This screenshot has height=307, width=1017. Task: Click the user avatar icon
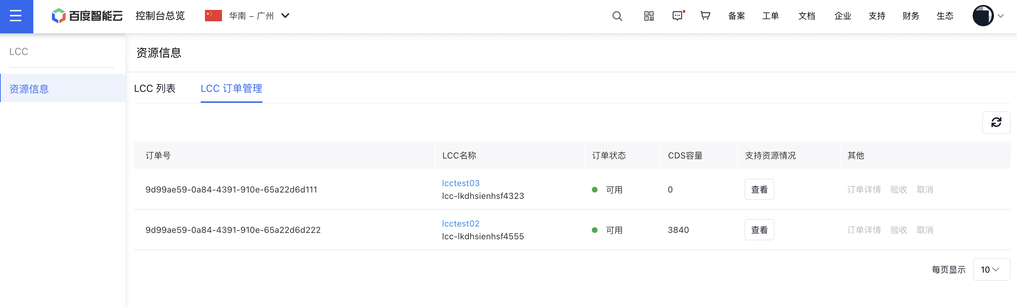[x=983, y=16]
